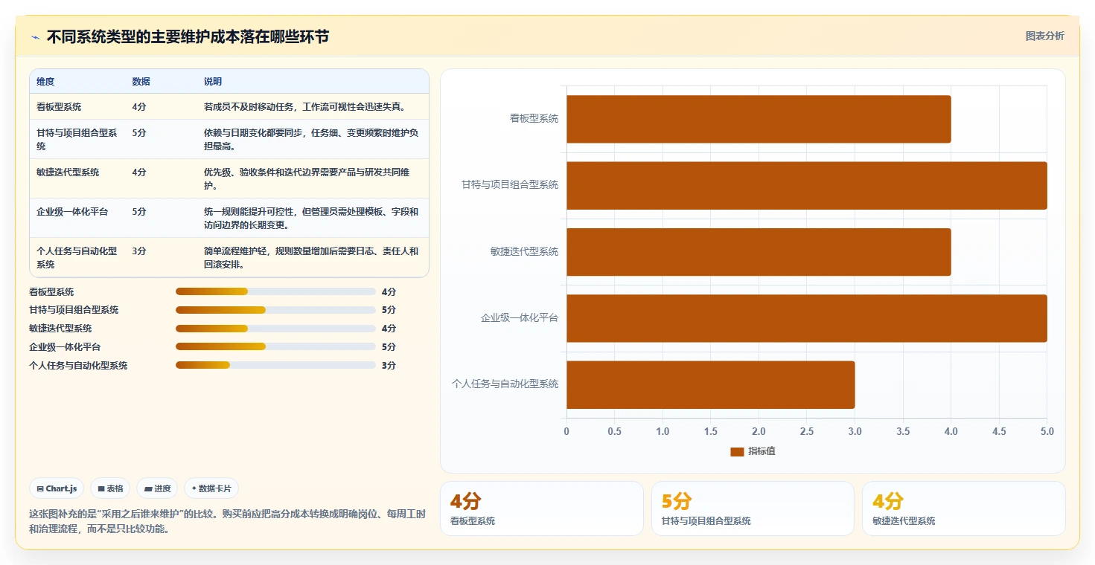Screen dimensions: 1095x565
Task: Click the 3分 value in the table
Action: [139, 251]
